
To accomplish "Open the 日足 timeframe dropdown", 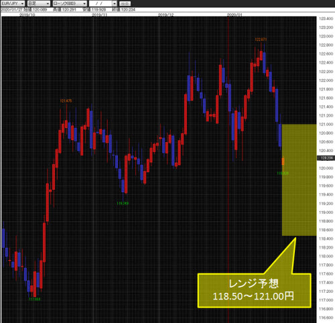I will coord(39,3).
